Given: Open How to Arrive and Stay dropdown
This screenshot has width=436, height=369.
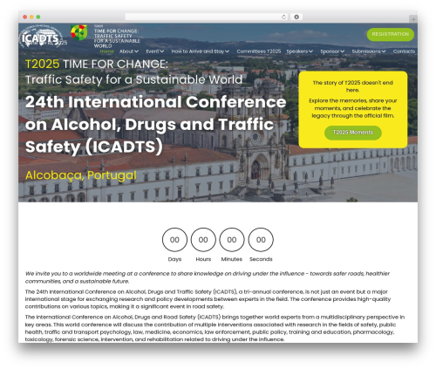Looking at the screenshot, I should coord(201,51).
